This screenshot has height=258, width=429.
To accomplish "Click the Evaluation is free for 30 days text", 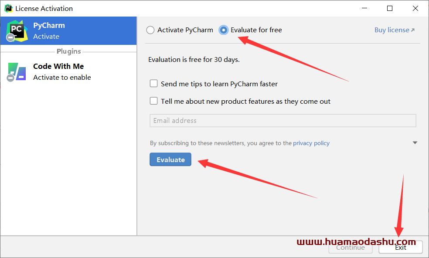I will [194, 60].
